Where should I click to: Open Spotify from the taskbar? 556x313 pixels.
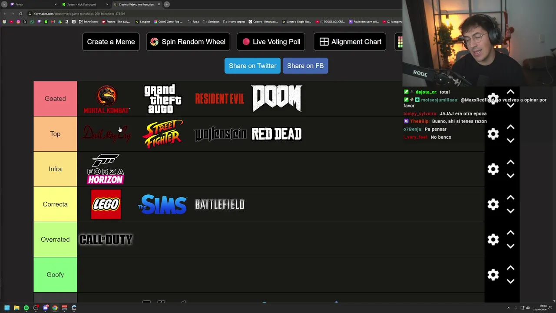(x=26, y=308)
